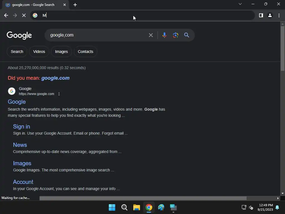Viewport: 285px width, 214px height.
Task: Open Windows taskbar search
Action: click(124, 207)
